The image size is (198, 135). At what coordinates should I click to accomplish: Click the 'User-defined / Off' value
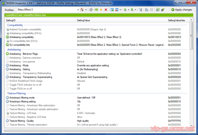pyautogui.click(x=86, y=98)
